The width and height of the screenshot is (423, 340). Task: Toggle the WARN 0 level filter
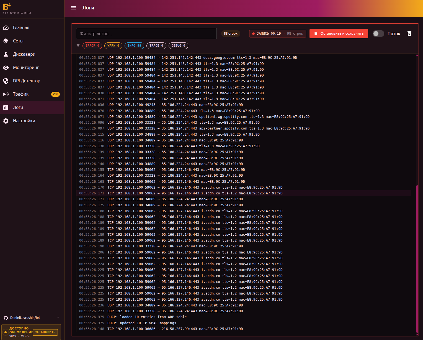114,46
